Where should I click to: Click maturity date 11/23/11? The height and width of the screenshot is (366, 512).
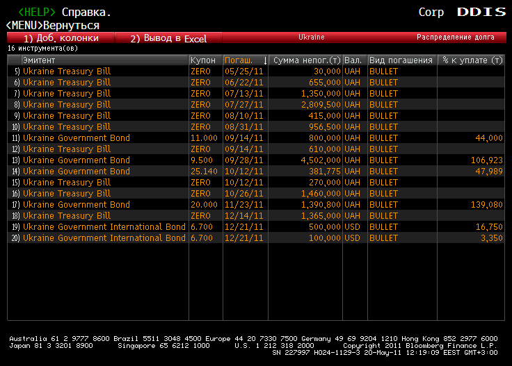tap(244, 204)
